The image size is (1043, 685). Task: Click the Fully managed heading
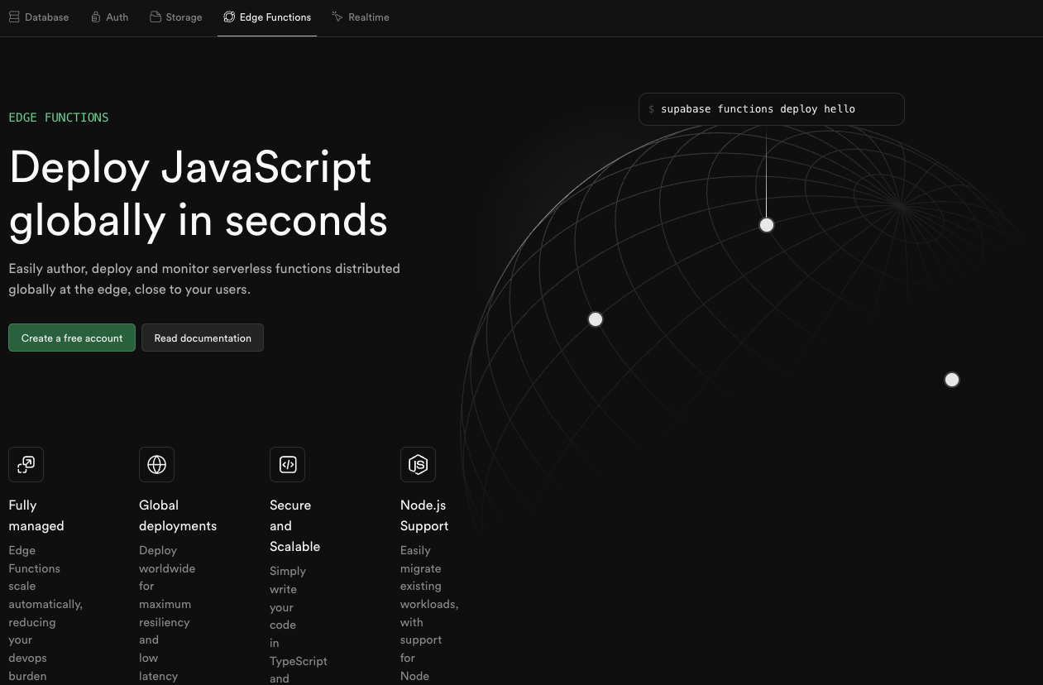(36, 515)
